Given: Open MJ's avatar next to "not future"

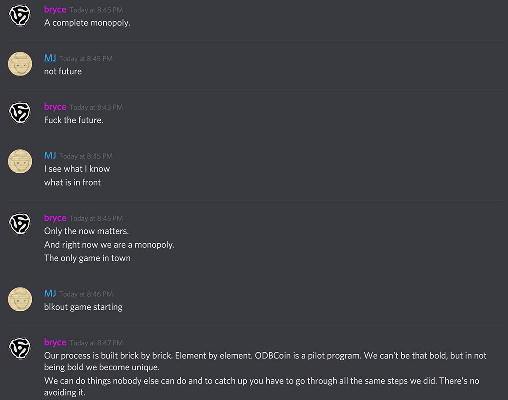Looking at the screenshot, I should pos(20,64).
